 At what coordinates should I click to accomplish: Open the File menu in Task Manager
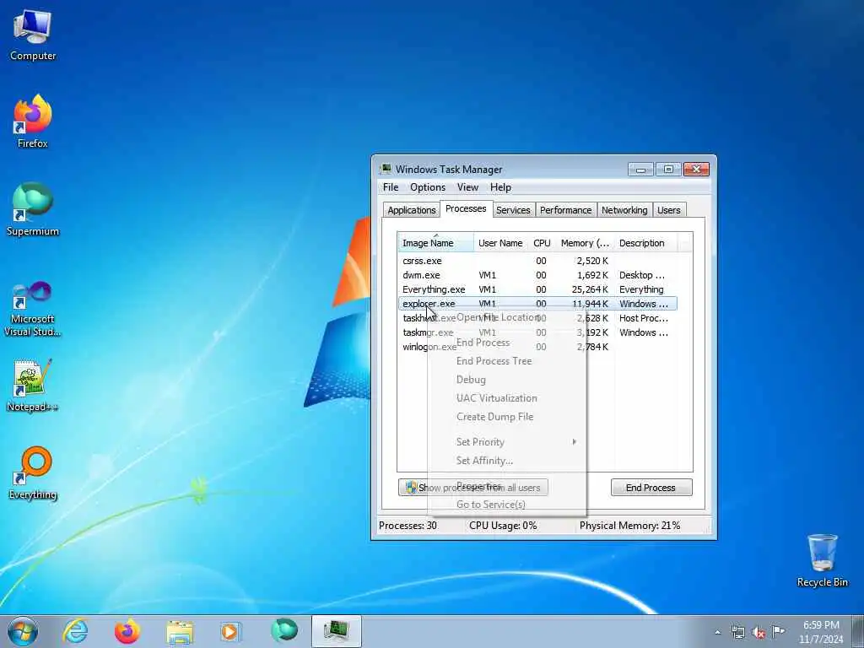[x=391, y=187]
